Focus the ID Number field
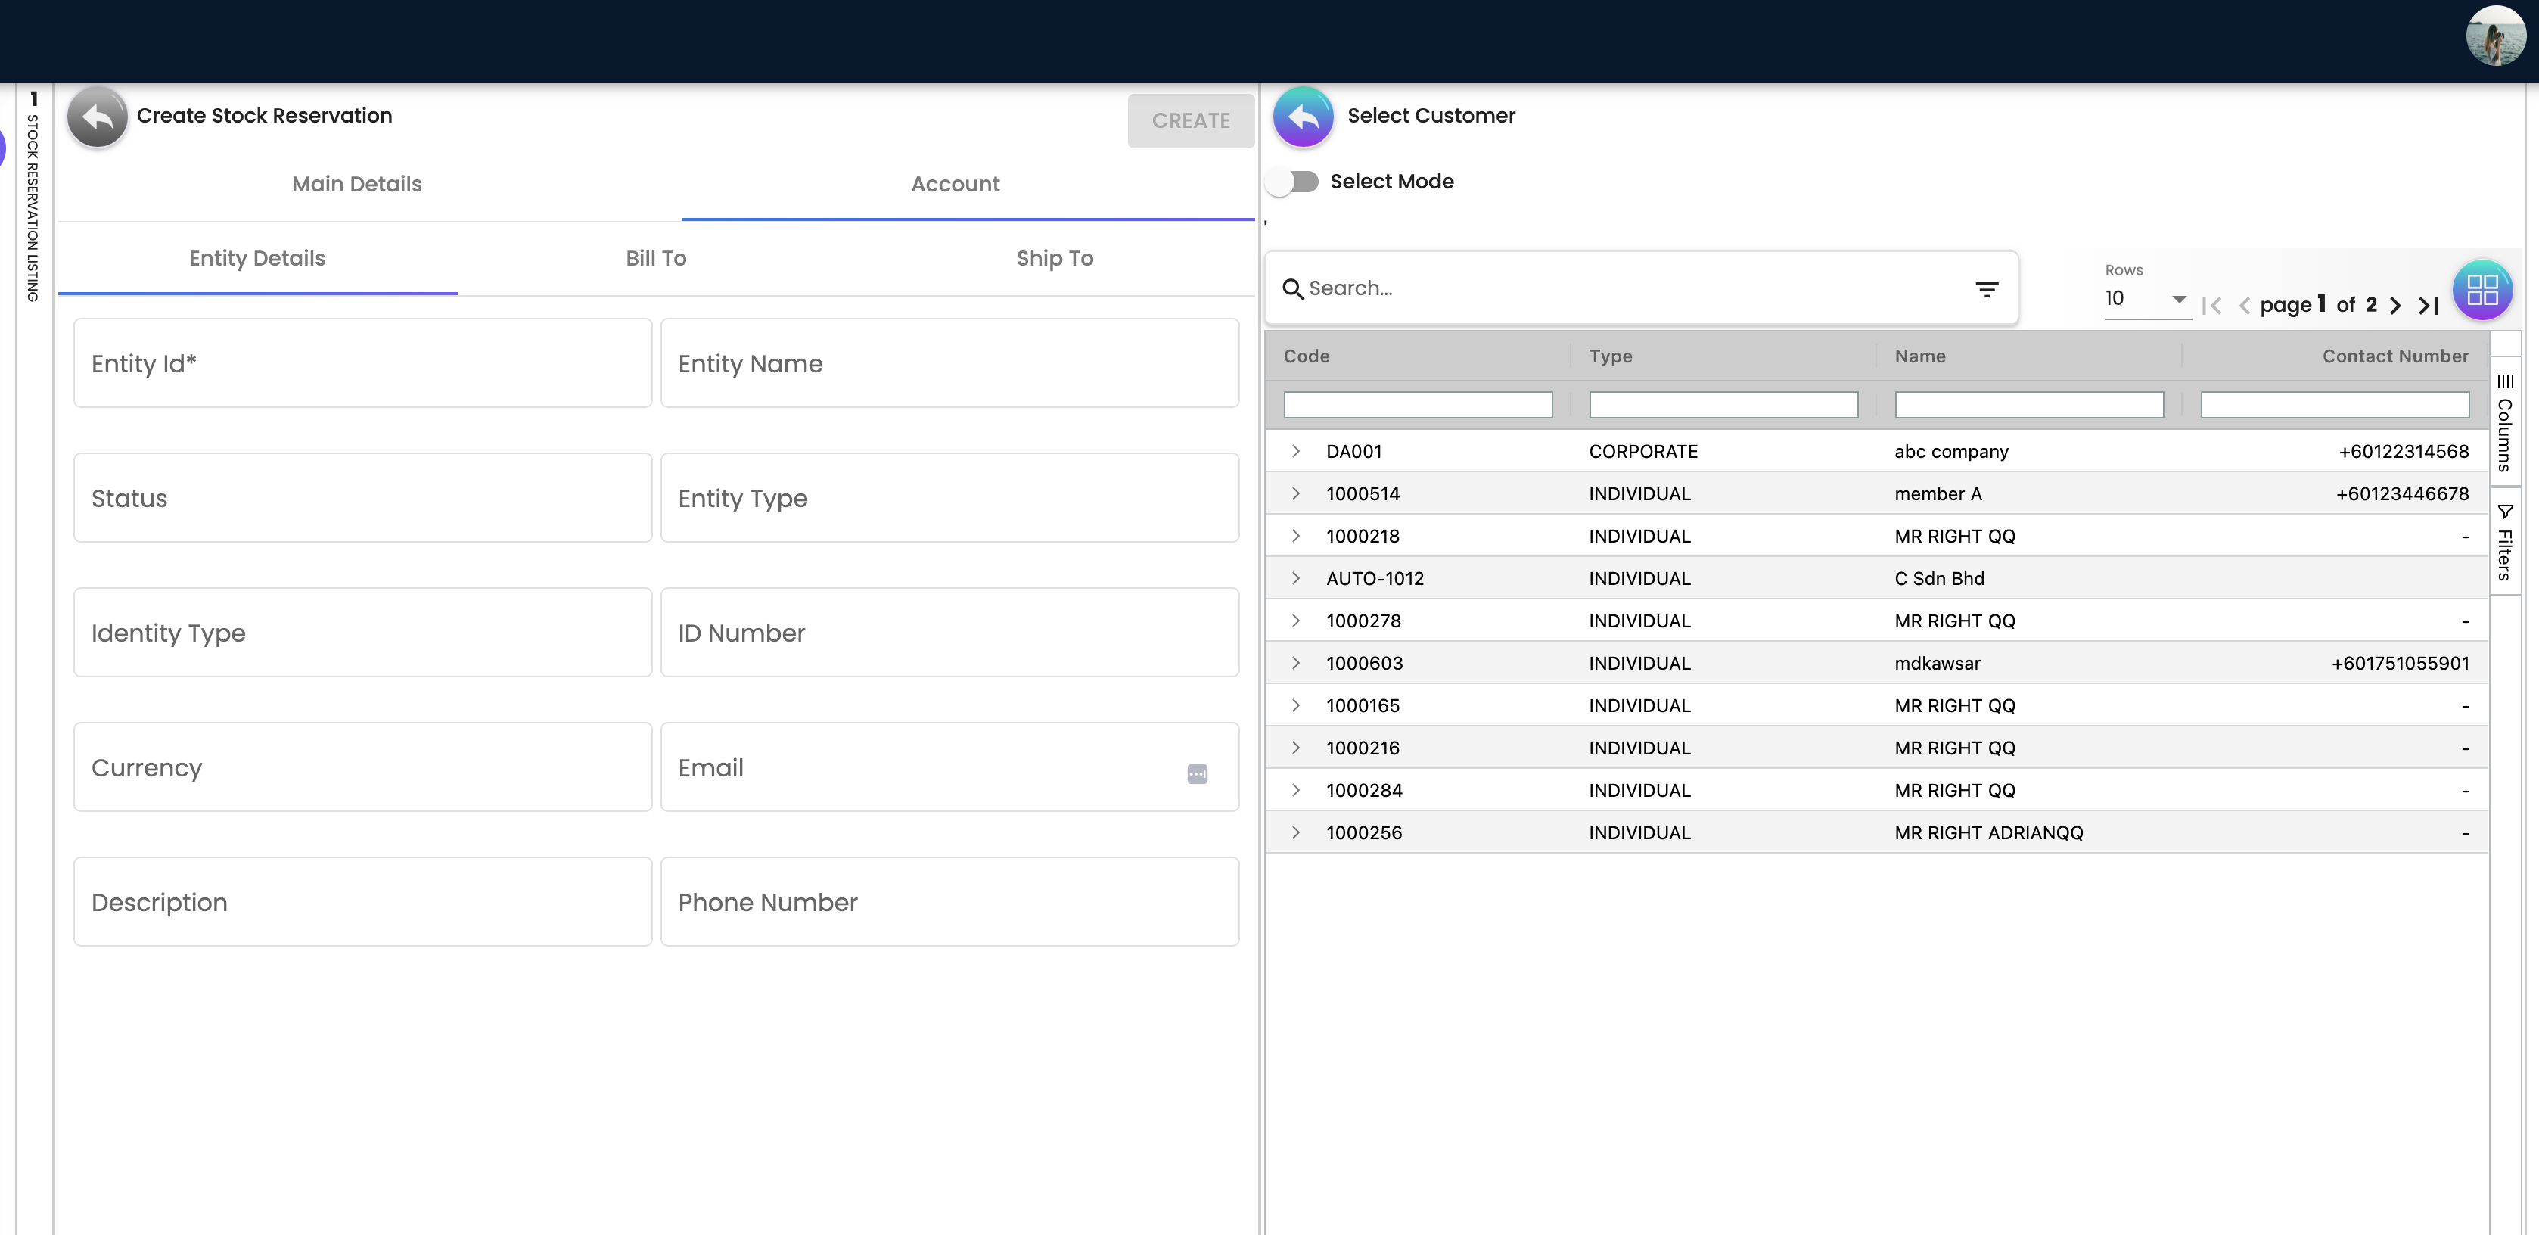Screen dimensions: 2539x1235 (949, 633)
